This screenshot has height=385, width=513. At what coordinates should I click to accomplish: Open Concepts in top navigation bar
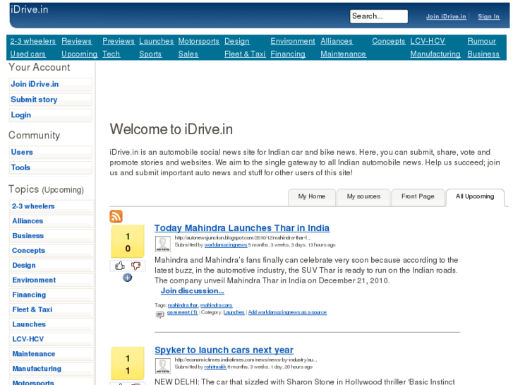coord(388,41)
